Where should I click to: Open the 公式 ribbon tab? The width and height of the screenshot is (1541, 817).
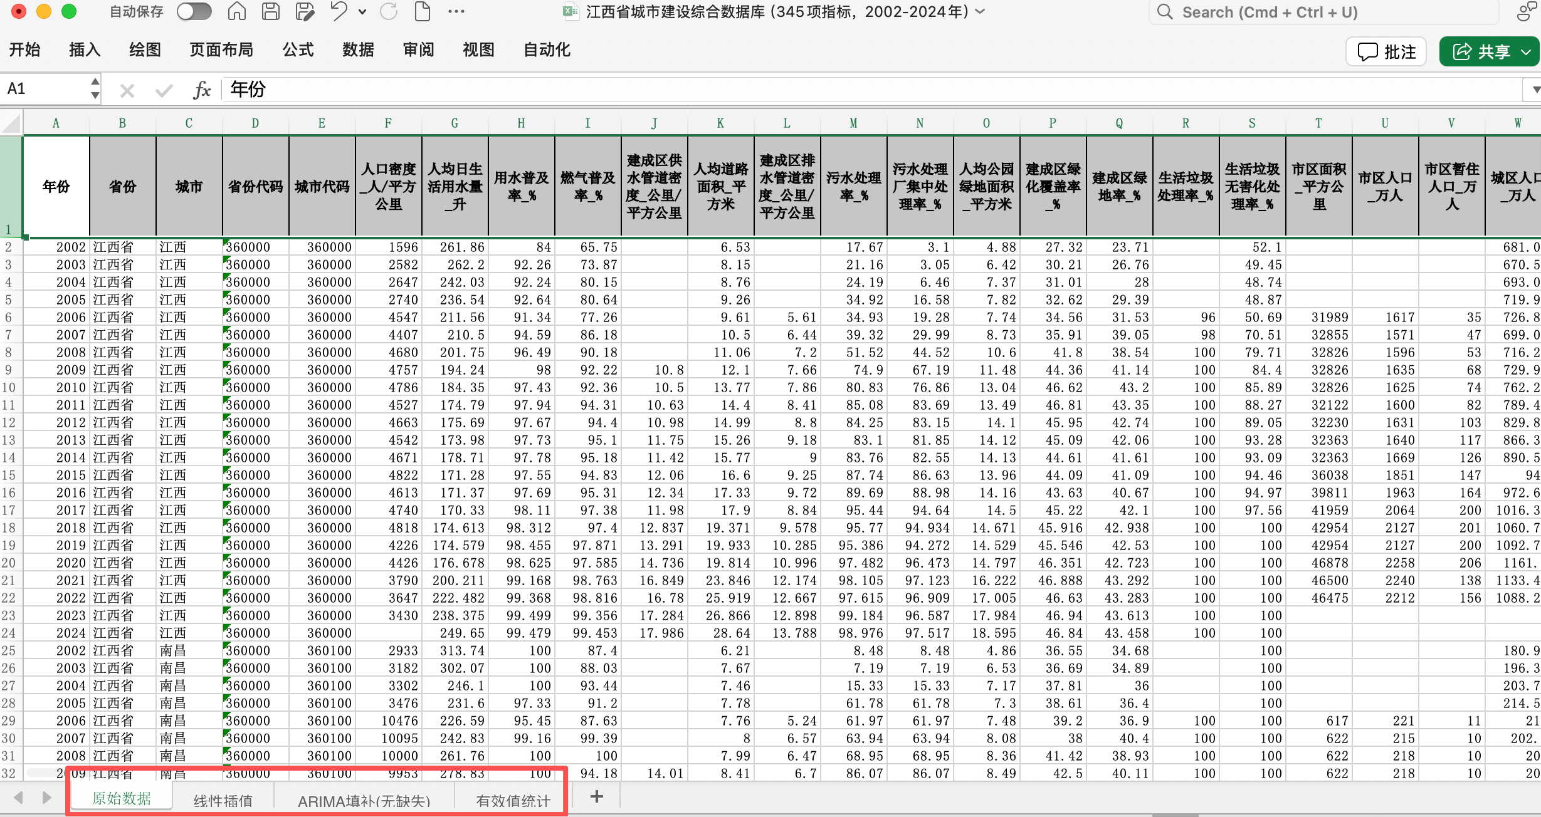[298, 49]
